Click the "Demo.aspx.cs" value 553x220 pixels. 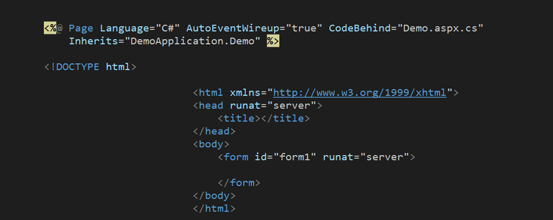coord(440,28)
